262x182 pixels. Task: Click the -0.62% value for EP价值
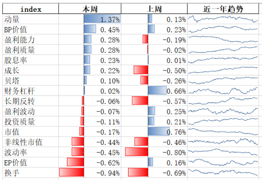[108, 163]
